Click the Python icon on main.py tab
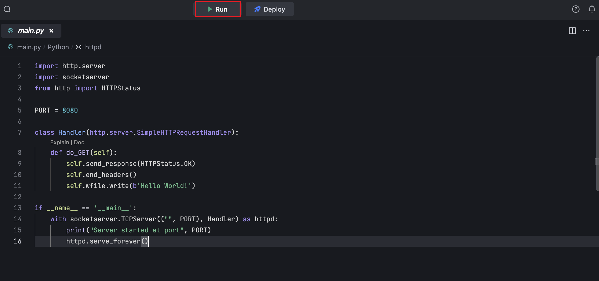 tap(11, 31)
